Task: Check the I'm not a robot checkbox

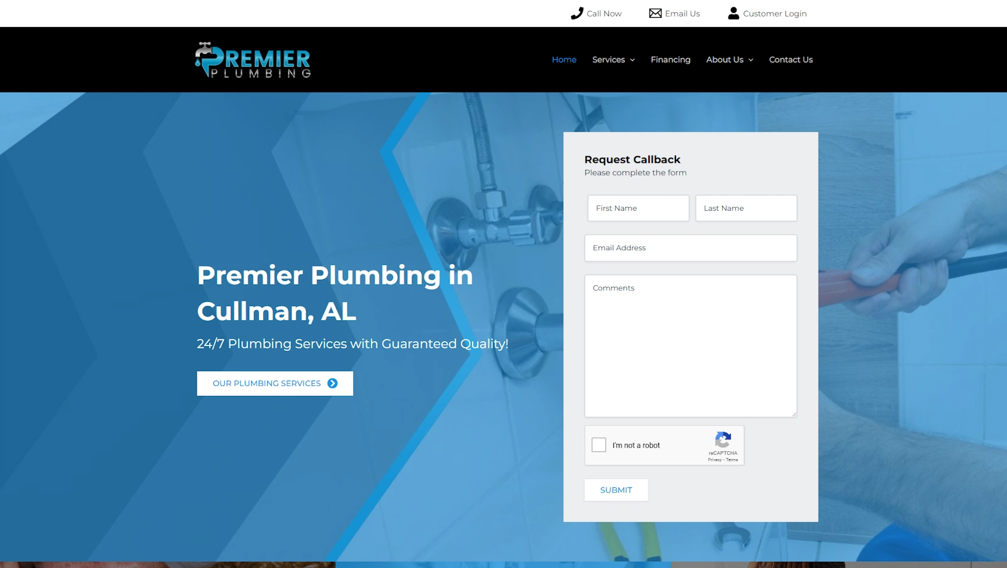Action: [599, 445]
